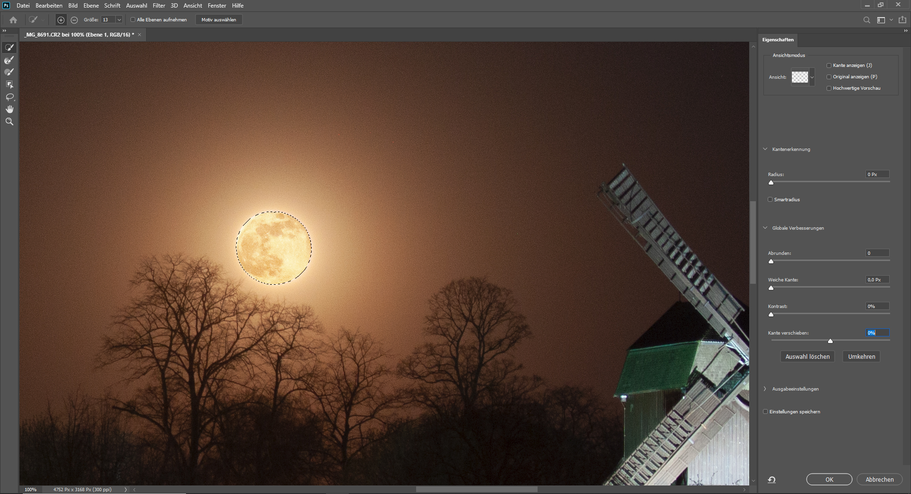This screenshot has width=911, height=494.
Task: Open the Bearbeiten menu
Action: [x=49, y=6]
